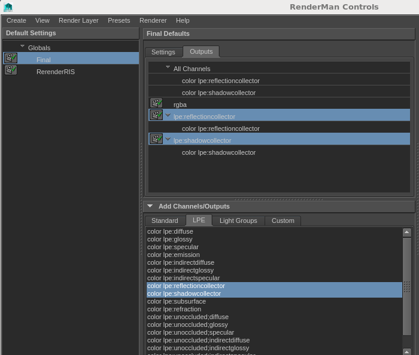This screenshot has width=419, height=355.
Task: Select the RerenderRIS settings item
Action: point(56,72)
